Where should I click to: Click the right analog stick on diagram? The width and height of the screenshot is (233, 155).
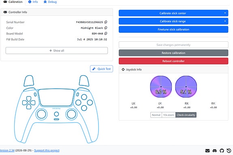[71, 114]
